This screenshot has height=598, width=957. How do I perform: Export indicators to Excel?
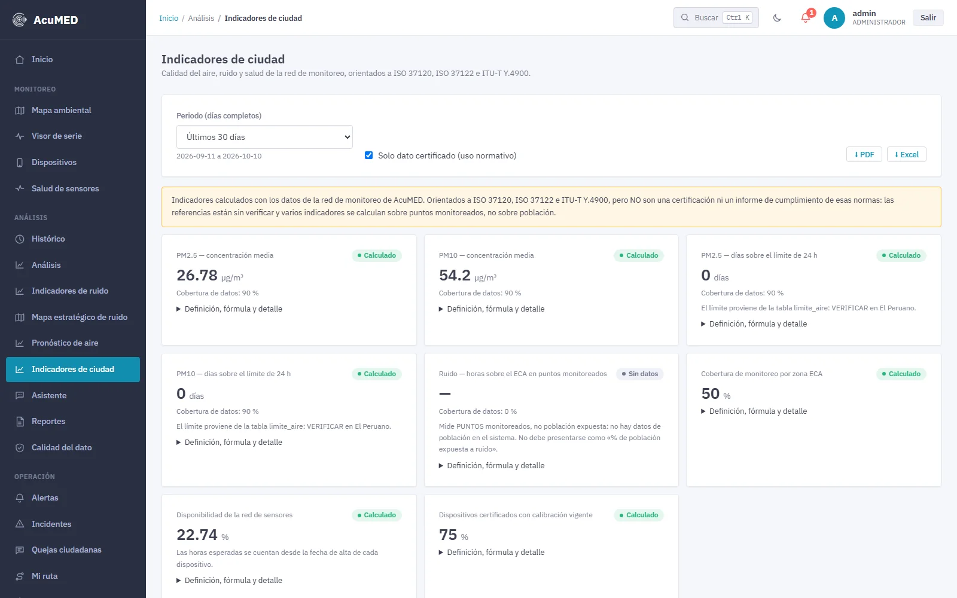click(x=907, y=154)
